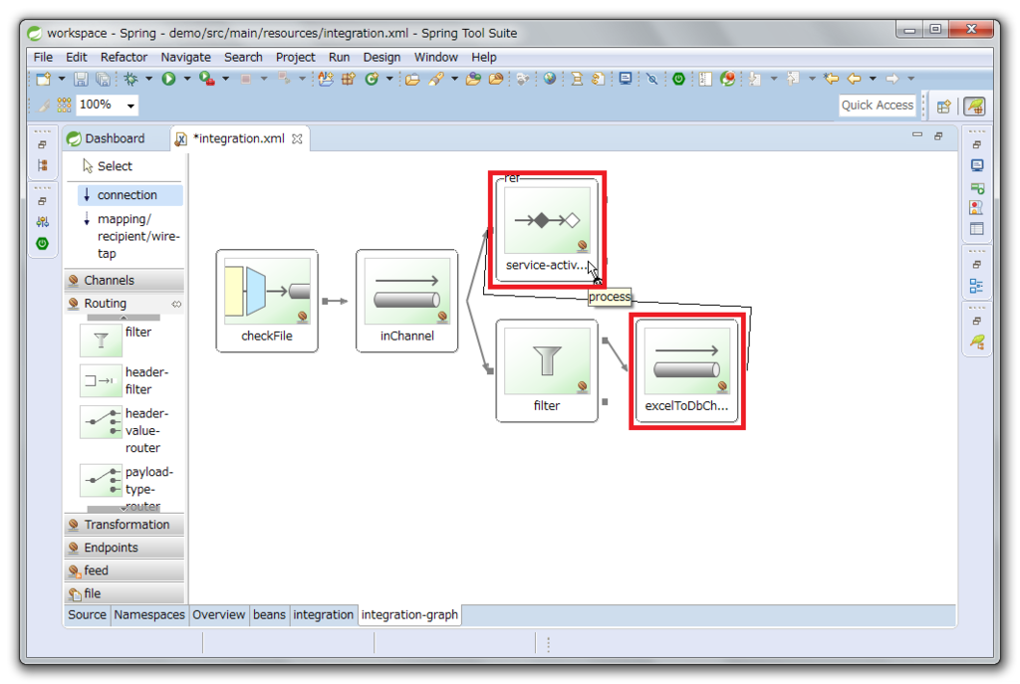Switch to the Namespaces tab
The width and height of the screenshot is (1020, 684).
point(149,615)
